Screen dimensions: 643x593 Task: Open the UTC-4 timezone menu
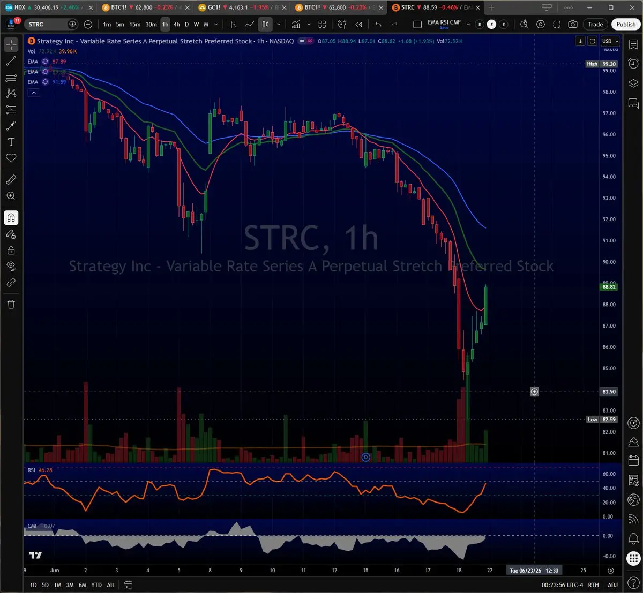click(562, 585)
